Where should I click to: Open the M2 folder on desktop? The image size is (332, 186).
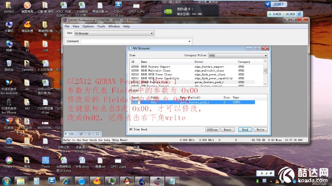tap(27, 104)
